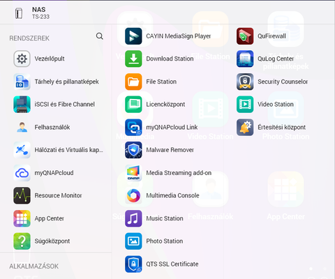Select the Multimedia Console label

coord(172,195)
